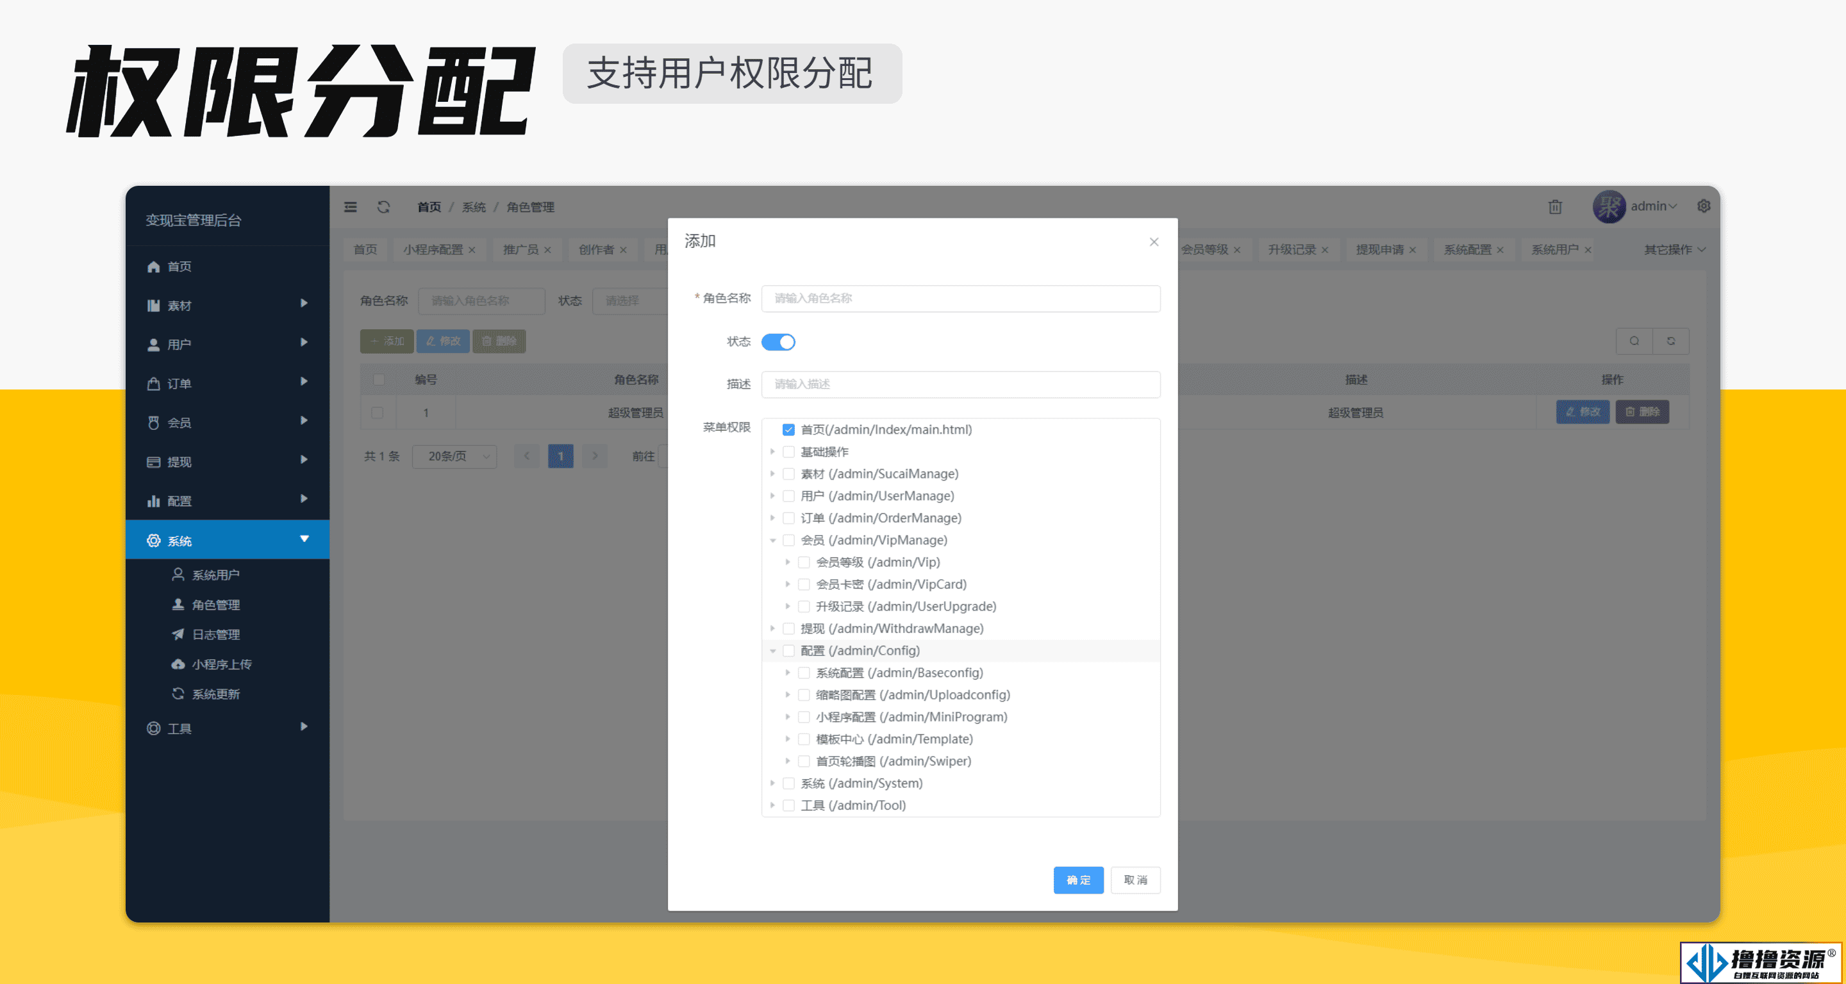Screen dimensions: 1846x984
Task: Open 配置 sidebar menu
Action: pyautogui.click(x=227, y=500)
